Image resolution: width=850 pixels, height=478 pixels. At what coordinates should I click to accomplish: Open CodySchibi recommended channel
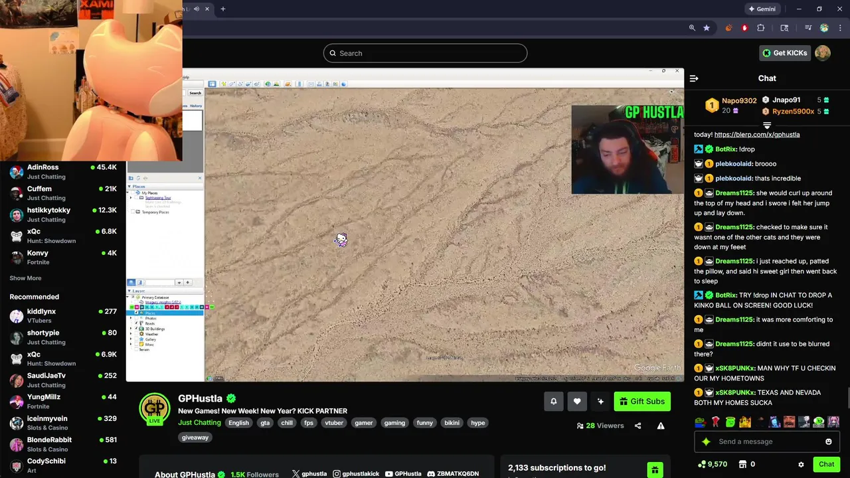[x=63, y=465]
